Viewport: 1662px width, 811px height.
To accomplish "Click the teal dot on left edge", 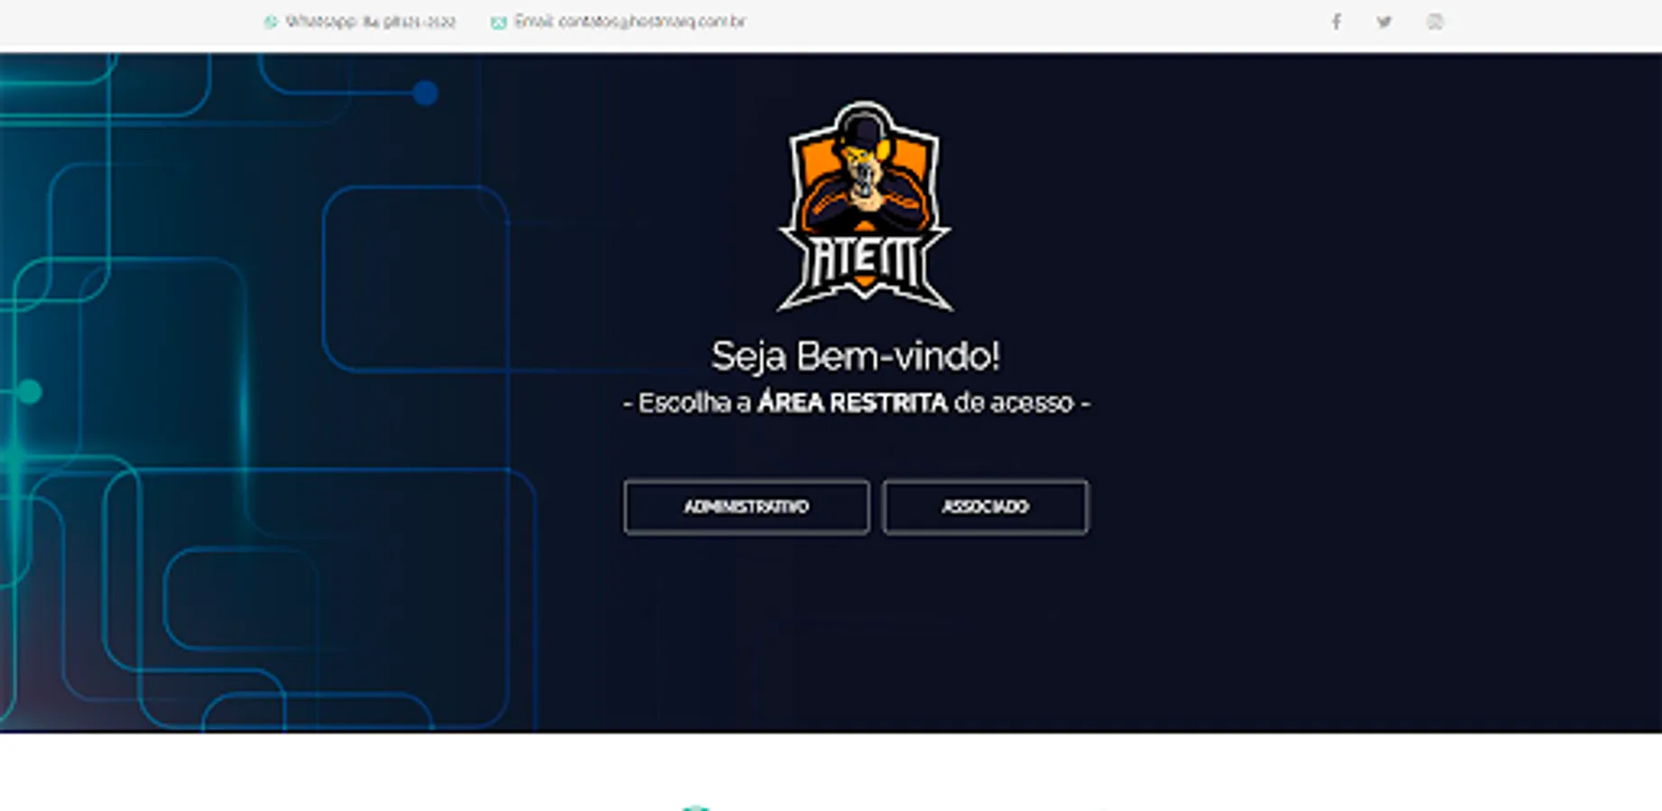I will 30,392.
